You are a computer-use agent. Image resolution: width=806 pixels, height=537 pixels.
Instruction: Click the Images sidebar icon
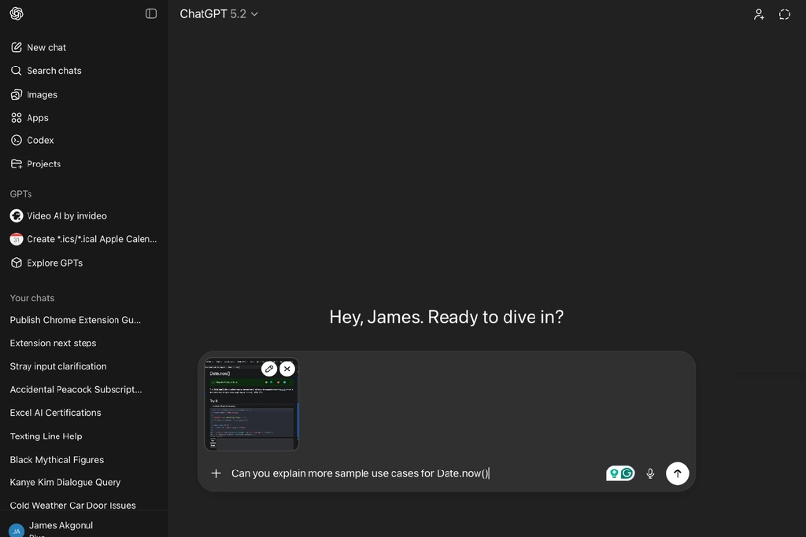(17, 94)
